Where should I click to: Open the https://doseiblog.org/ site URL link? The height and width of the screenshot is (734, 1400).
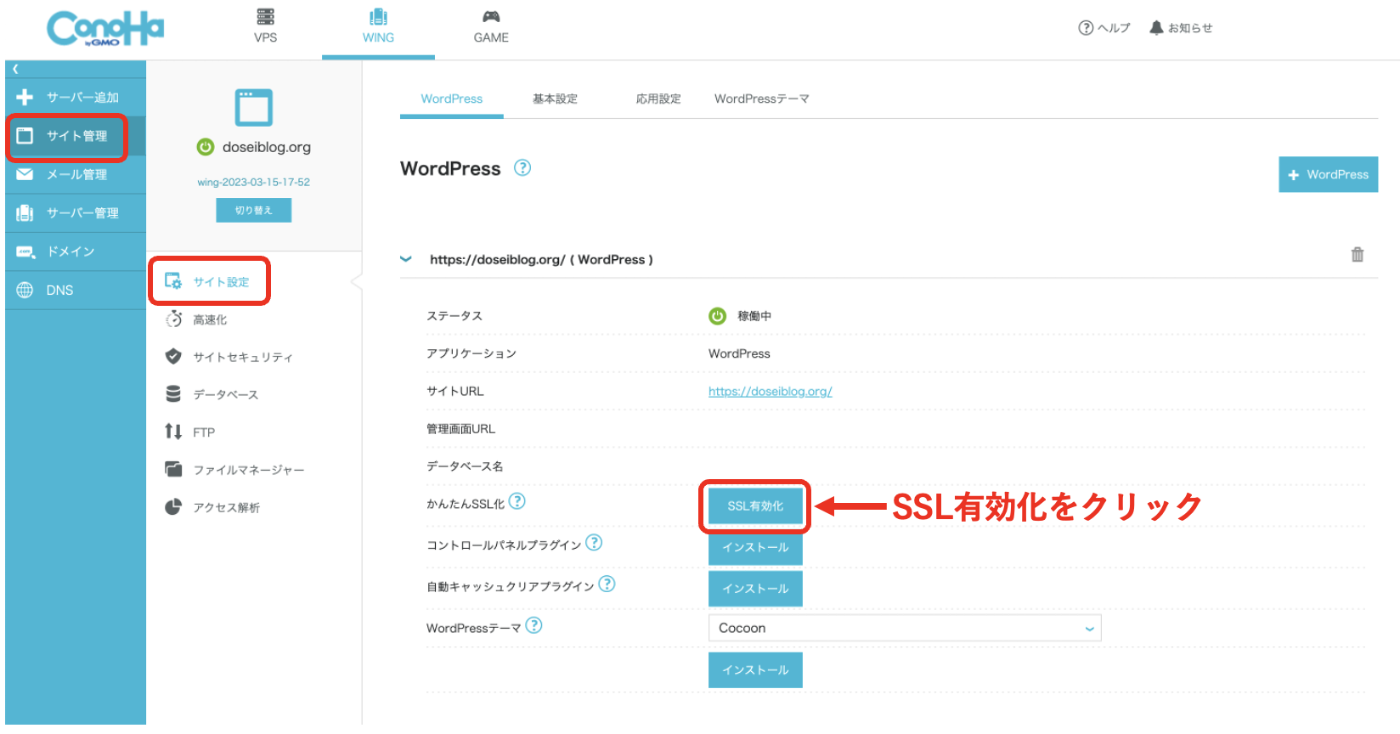(770, 392)
